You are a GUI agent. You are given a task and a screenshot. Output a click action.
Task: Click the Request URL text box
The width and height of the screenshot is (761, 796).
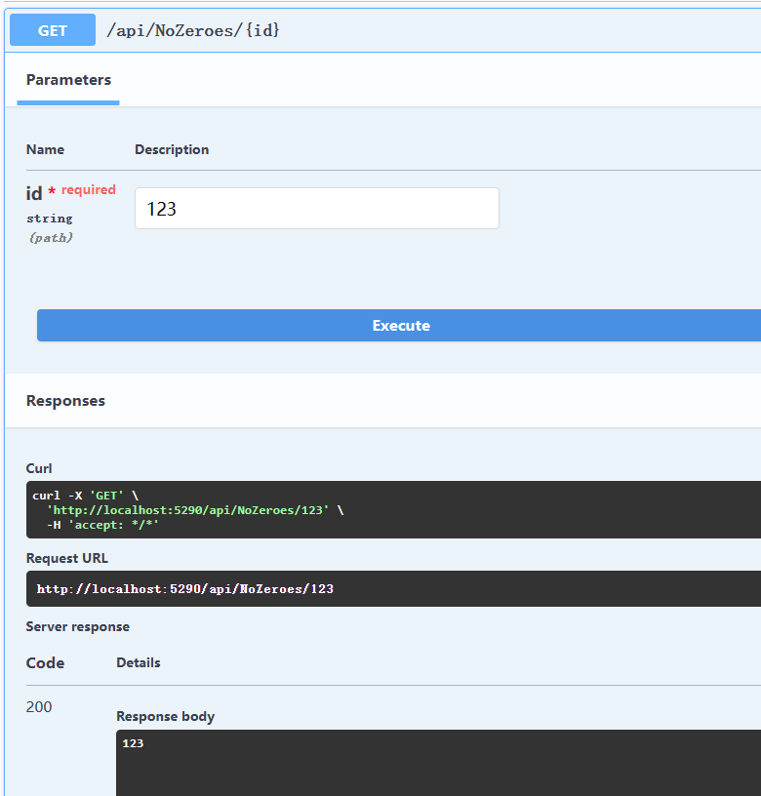pyautogui.click(x=393, y=588)
